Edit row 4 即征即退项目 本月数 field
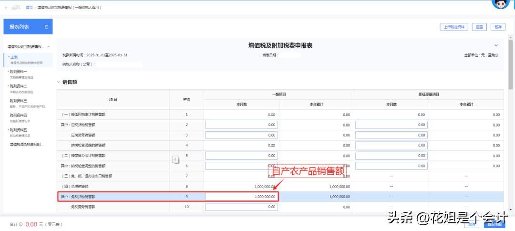 [x=391, y=146]
